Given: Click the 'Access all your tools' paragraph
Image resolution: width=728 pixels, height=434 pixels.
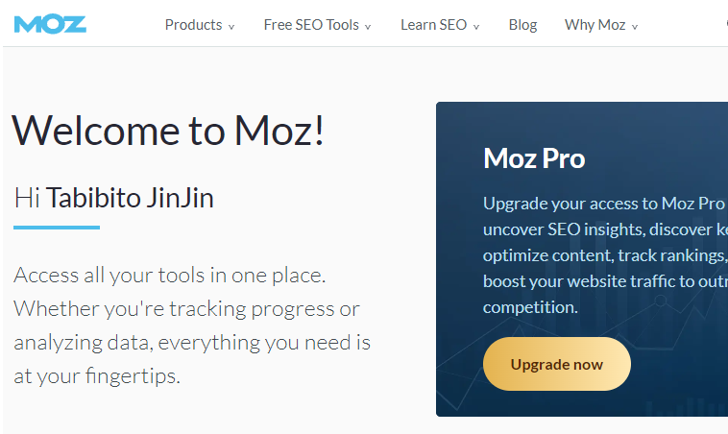Looking at the screenshot, I should pyautogui.click(x=192, y=325).
